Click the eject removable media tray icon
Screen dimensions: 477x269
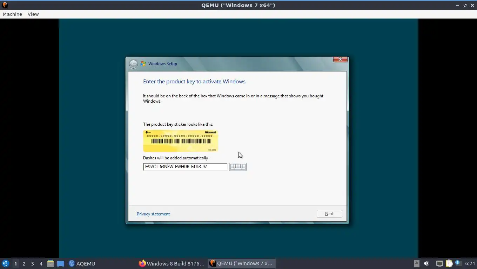point(416,263)
